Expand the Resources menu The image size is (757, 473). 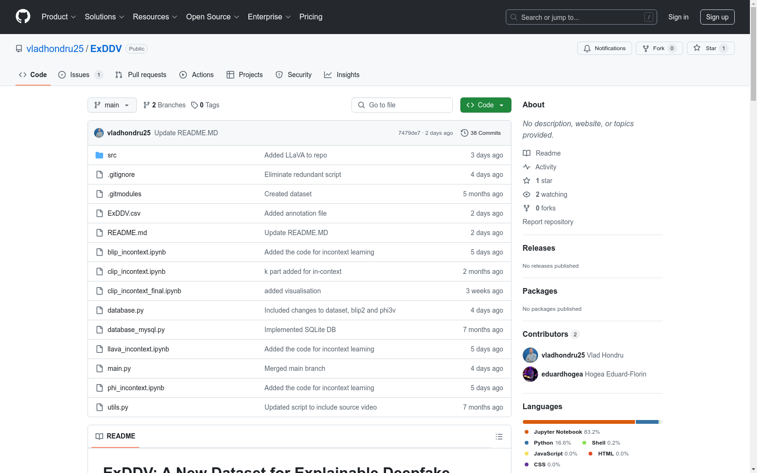point(155,17)
